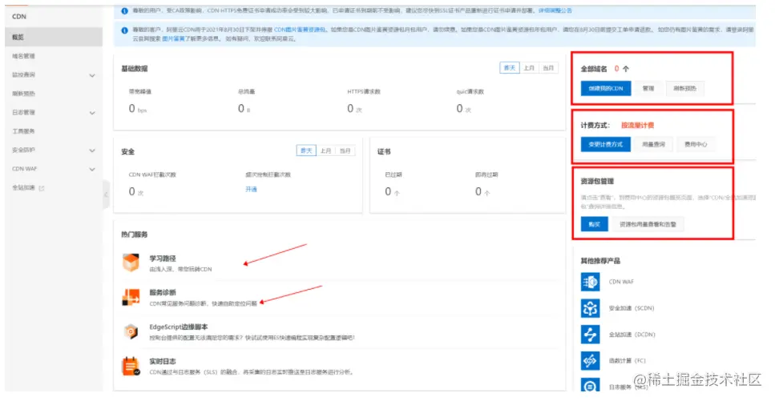Expand the 安全防护 sidebar menu chevron
Viewport: 775px width, 401px height.
click(x=92, y=150)
